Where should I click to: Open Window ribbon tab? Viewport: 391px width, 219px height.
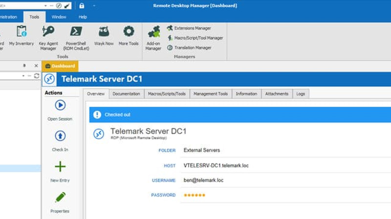59,17
